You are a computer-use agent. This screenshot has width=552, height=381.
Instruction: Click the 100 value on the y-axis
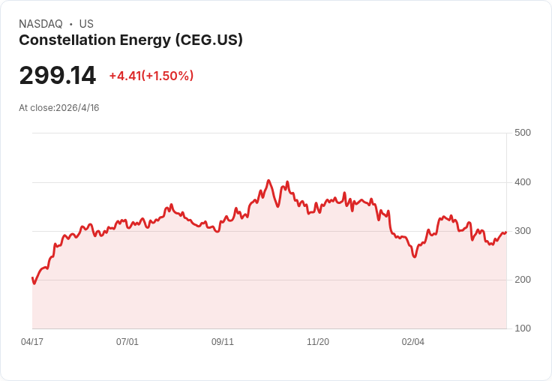coord(523,328)
